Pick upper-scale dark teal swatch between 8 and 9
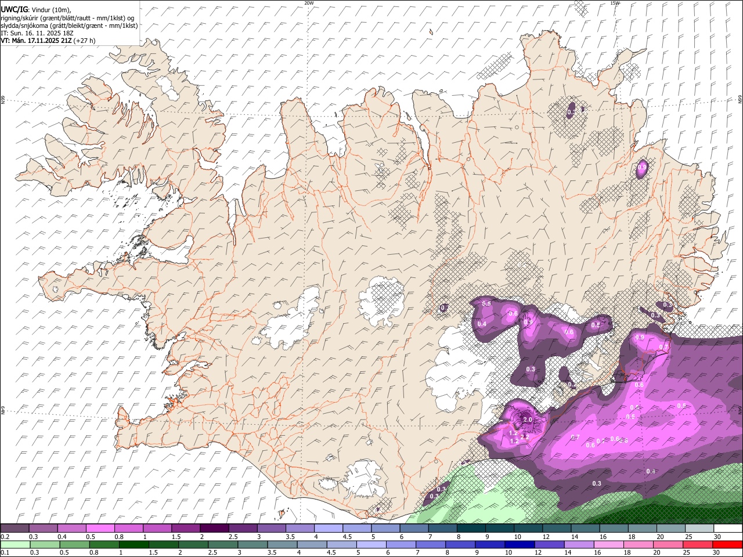The width and height of the screenshot is (743, 557). (x=471, y=529)
